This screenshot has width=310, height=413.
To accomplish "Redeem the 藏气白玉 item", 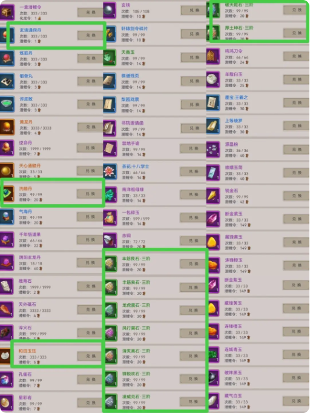I will point(295,401).
